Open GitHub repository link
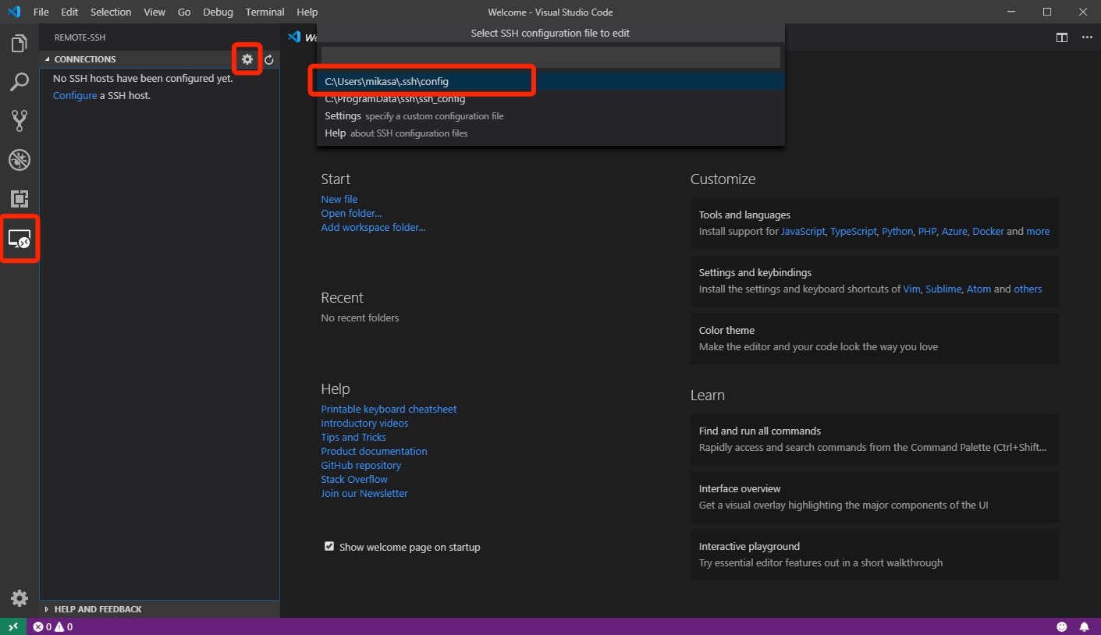 click(x=360, y=466)
